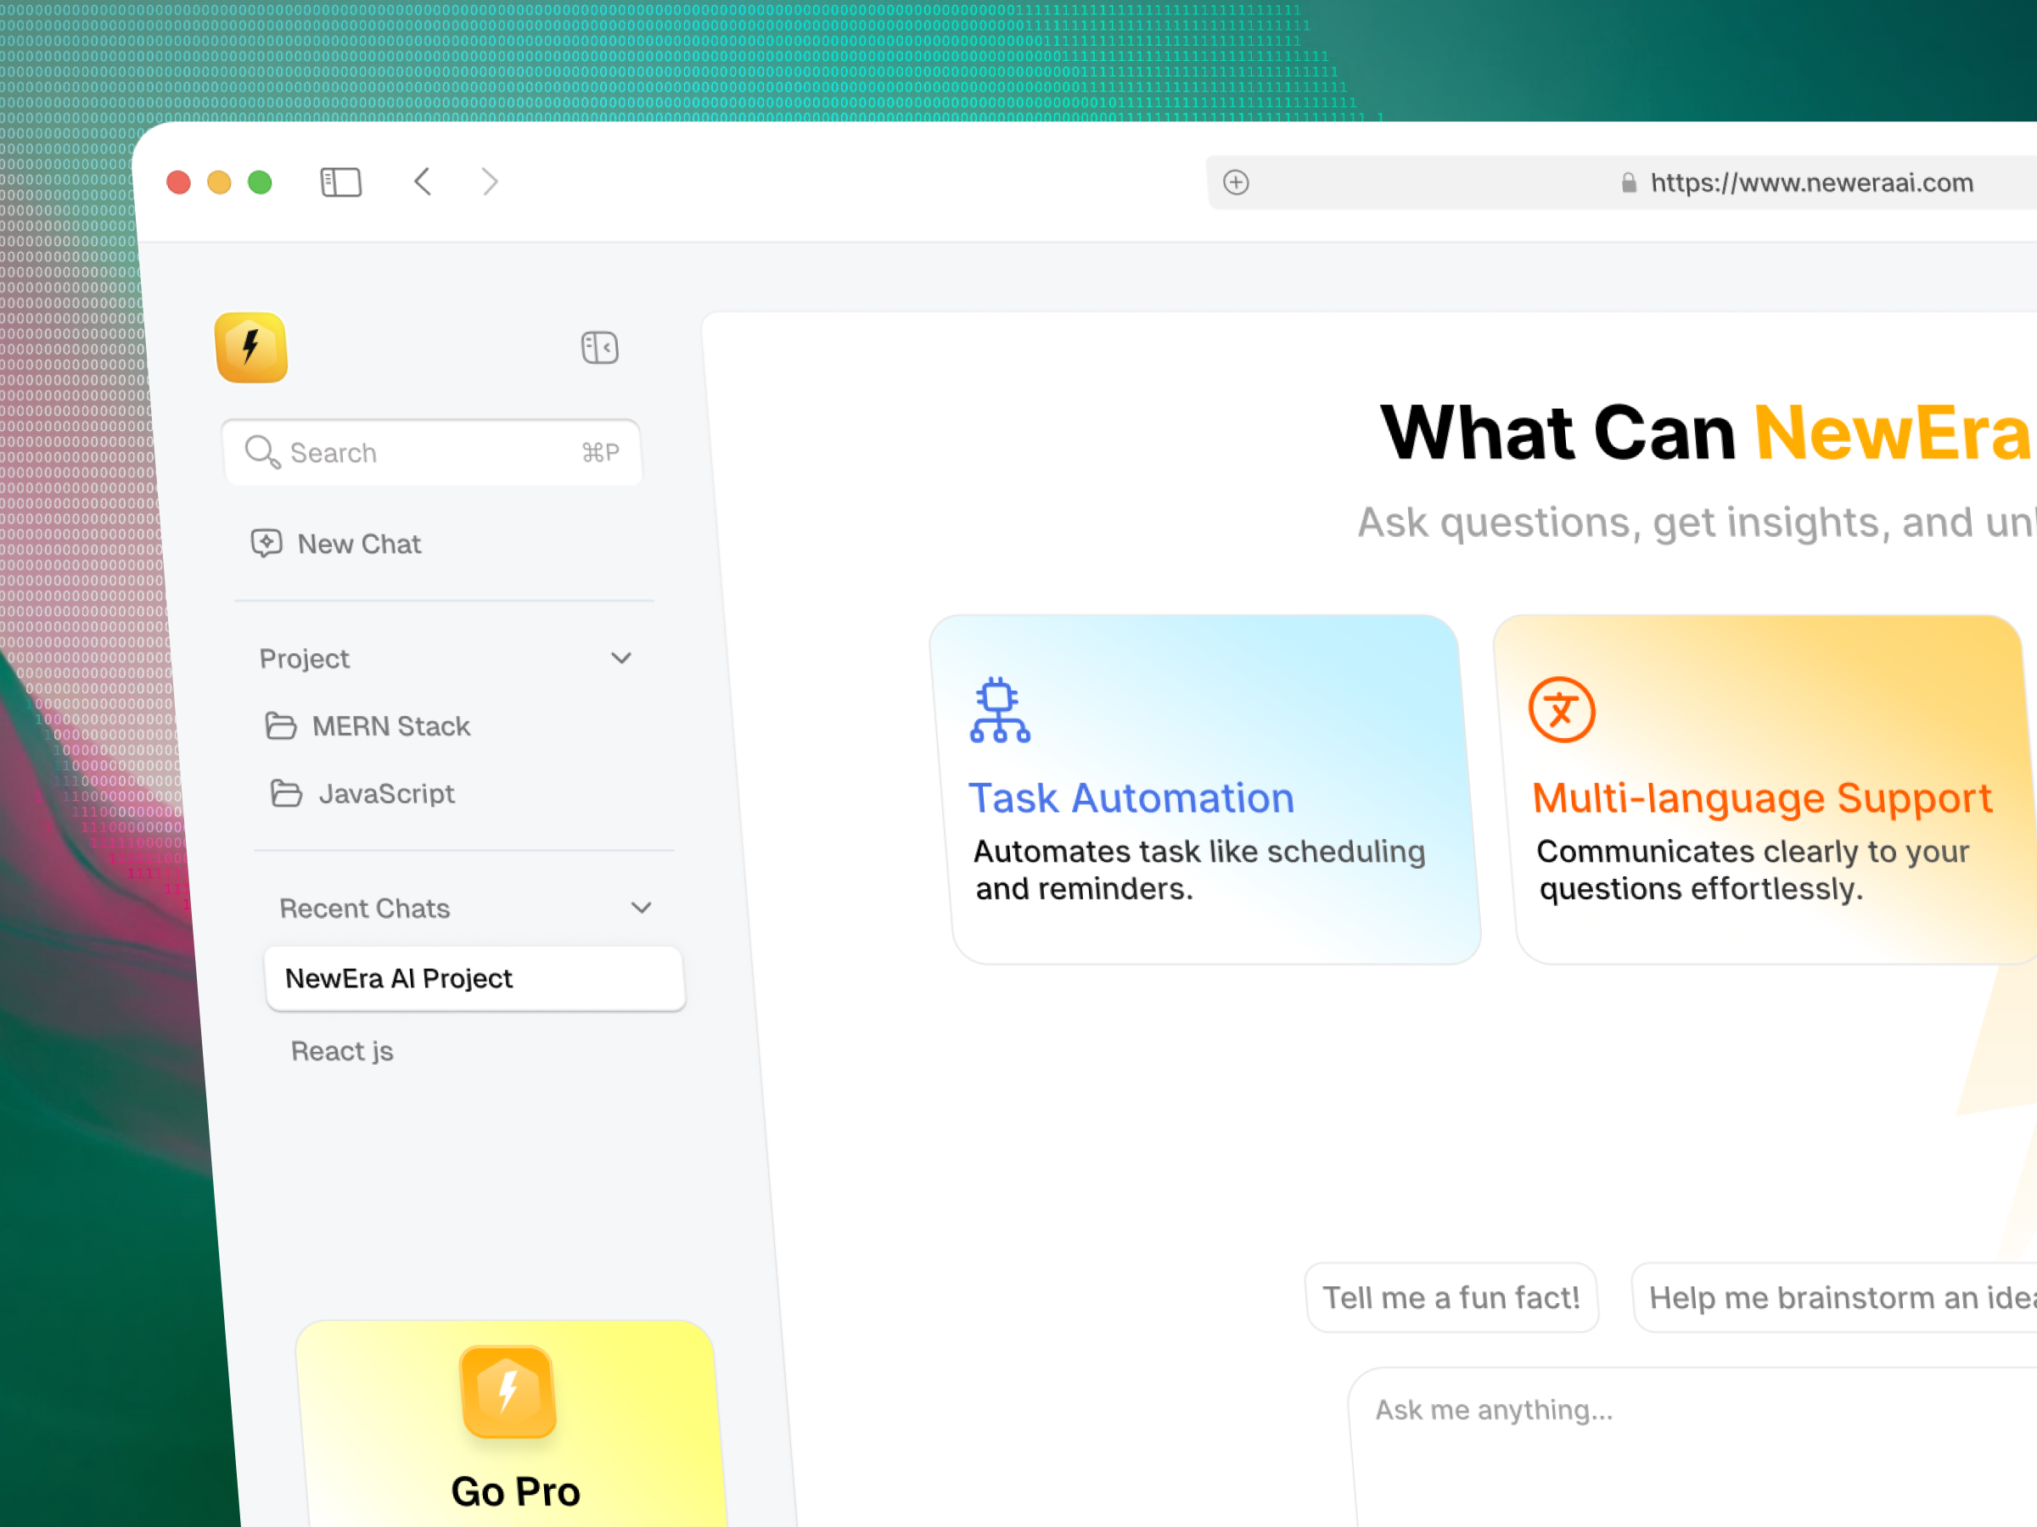2037x1527 pixels.
Task: Click the plus icon in address bar
Action: pyautogui.click(x=1236, y=182)
